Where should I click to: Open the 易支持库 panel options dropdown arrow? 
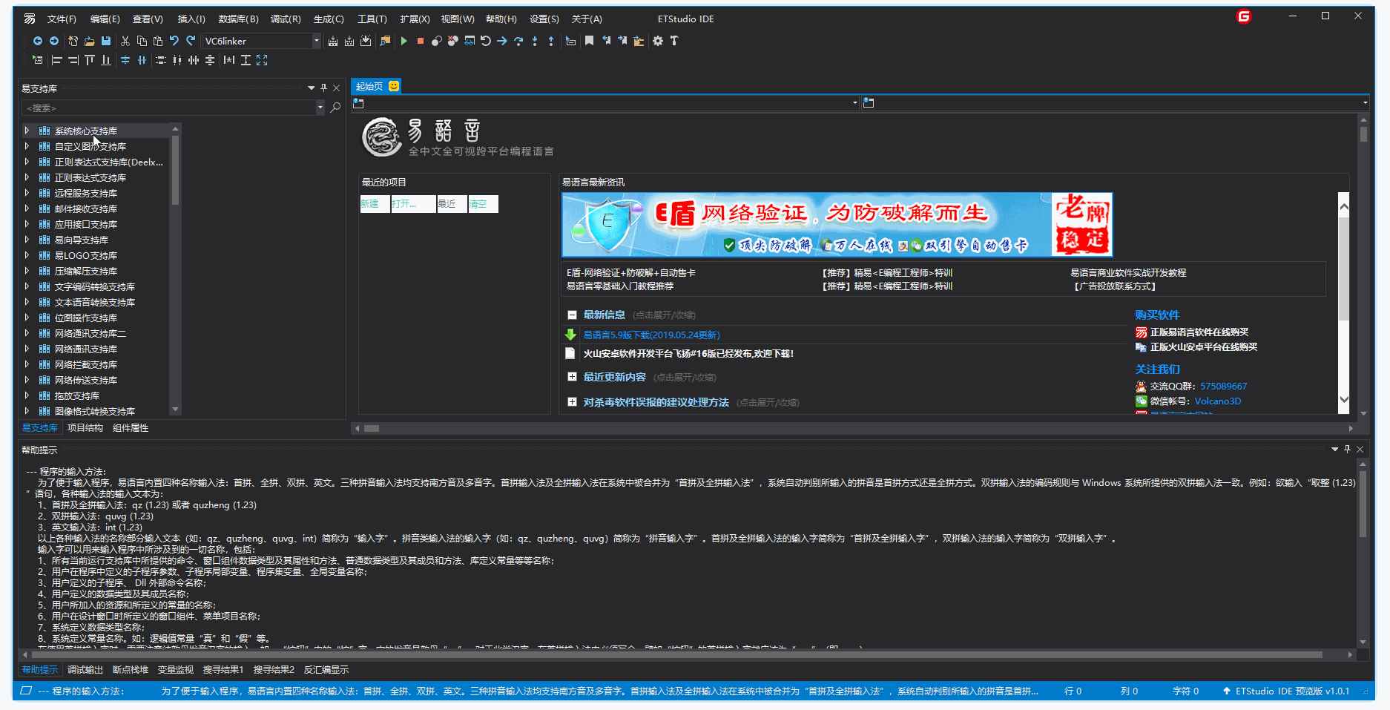(x=311, y=88)
